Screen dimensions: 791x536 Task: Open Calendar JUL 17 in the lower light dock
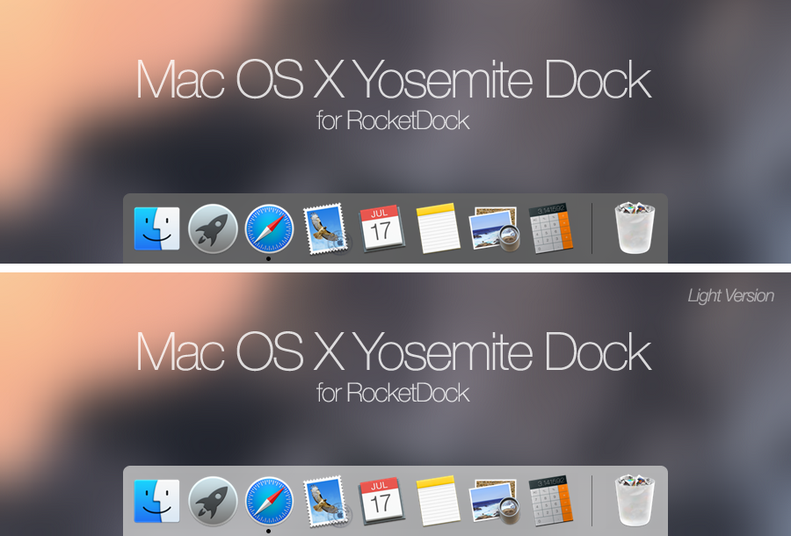coord(381,501)
